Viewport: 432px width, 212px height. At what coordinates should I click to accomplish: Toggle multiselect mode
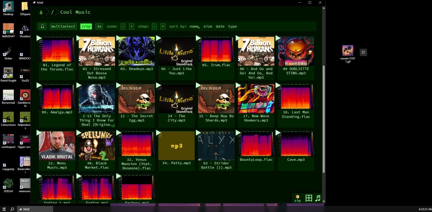(x=63, y=26)
